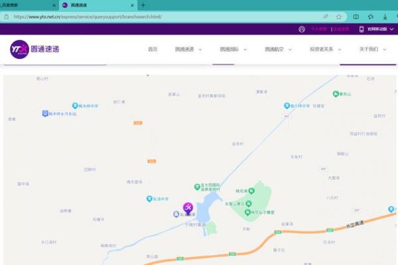Click the green hot spring resort map marker
The height and width of the screenshot is (265, 398).
click(197, 187)
